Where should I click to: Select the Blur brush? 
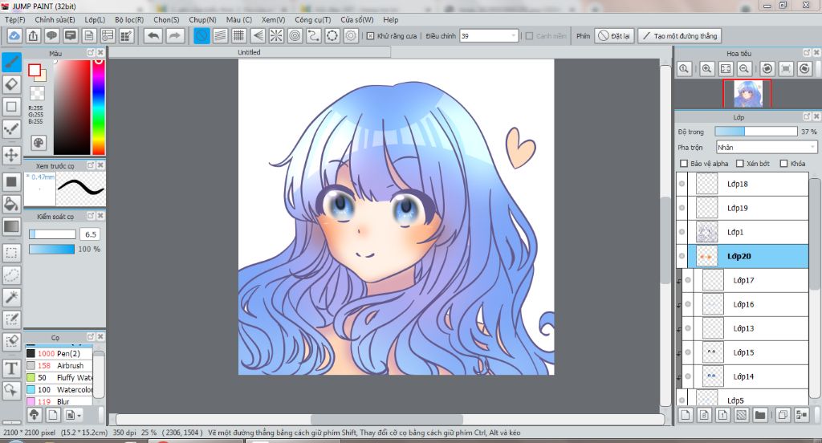coord(59,401)
